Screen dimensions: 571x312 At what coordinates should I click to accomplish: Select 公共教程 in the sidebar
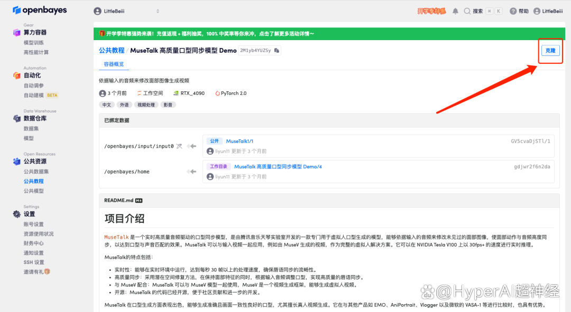[33, 181]
